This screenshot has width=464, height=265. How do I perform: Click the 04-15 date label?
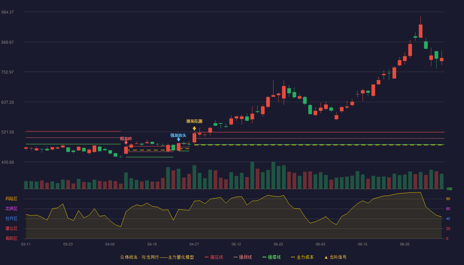pos(152,244)
